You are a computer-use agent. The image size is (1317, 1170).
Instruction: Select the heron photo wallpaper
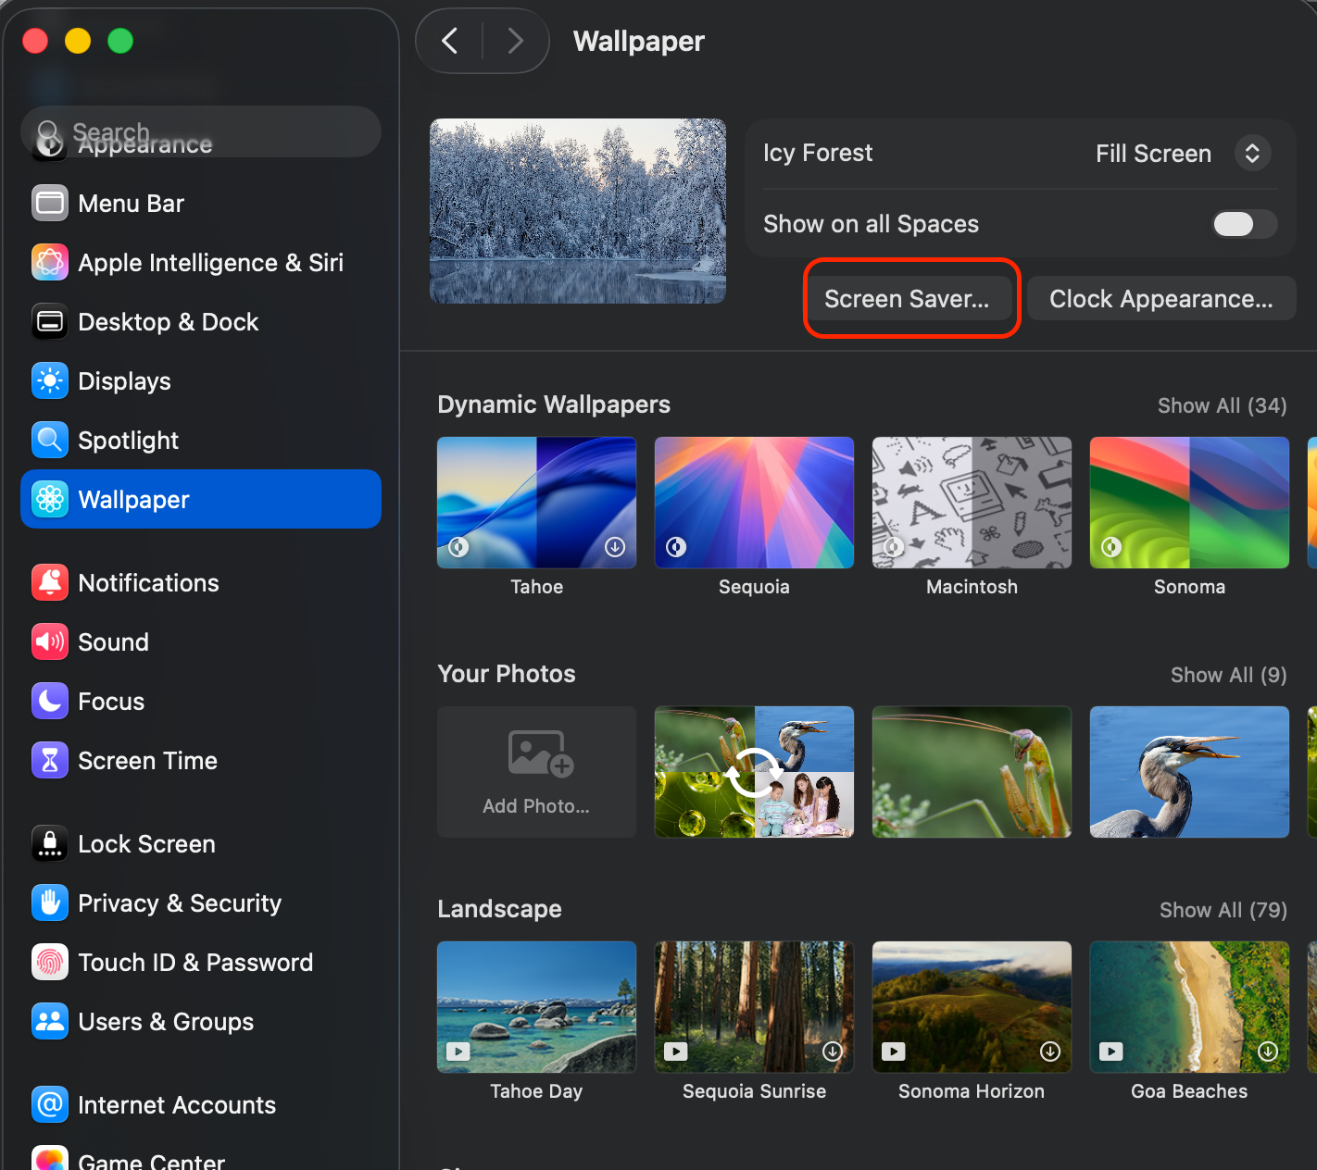pyautogui.click(x=1189, y=772)
